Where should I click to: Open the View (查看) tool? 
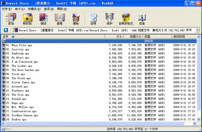coord(60,19)
